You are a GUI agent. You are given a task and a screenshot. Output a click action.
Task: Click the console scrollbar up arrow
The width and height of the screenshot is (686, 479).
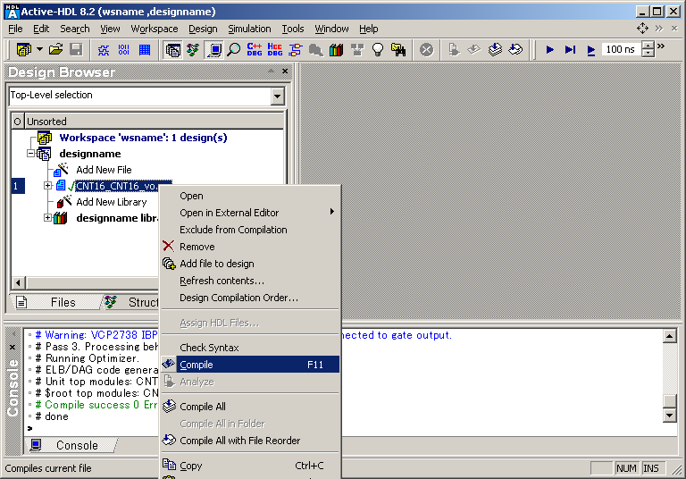pos(669,336)
